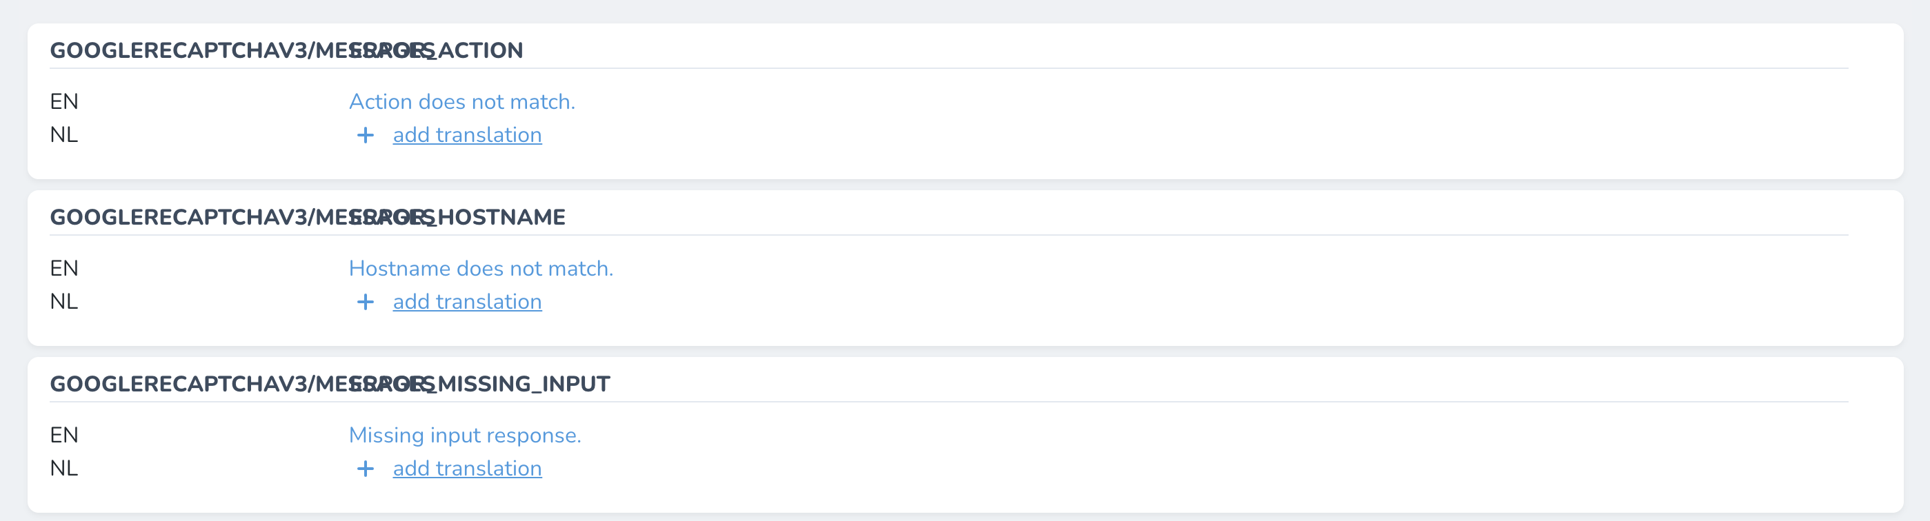Click the plus icon beside ERRORS_HOSTNAME add translation

click(x=366, y=302)
